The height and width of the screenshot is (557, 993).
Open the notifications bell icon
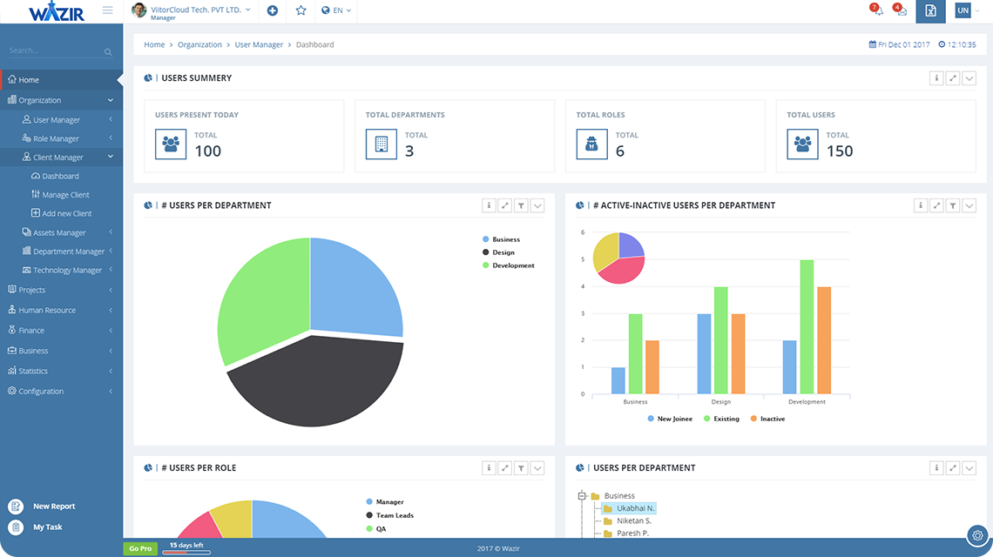[877, 10]
